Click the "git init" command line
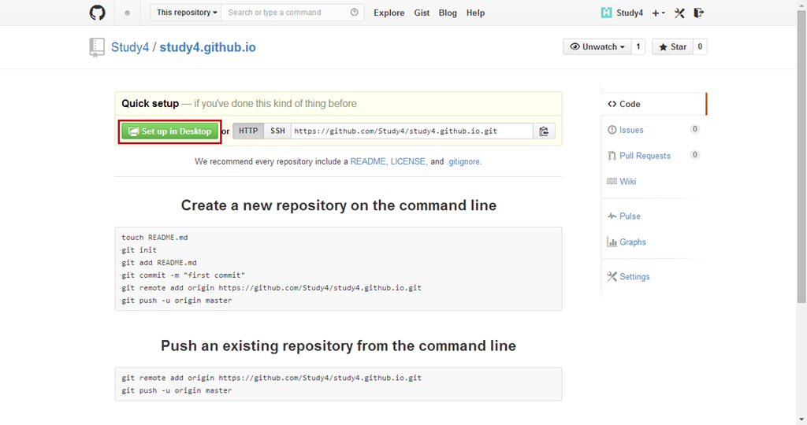Viewport: 807px width, 425px height. coord(139,249)
